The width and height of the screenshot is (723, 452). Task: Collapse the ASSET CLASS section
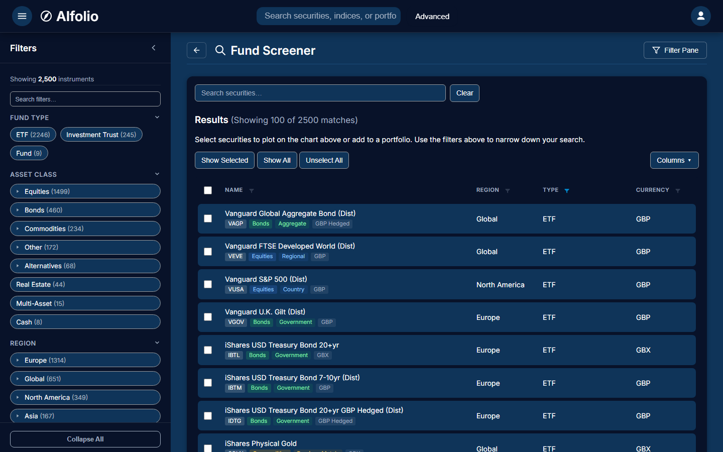click(157, 174)
